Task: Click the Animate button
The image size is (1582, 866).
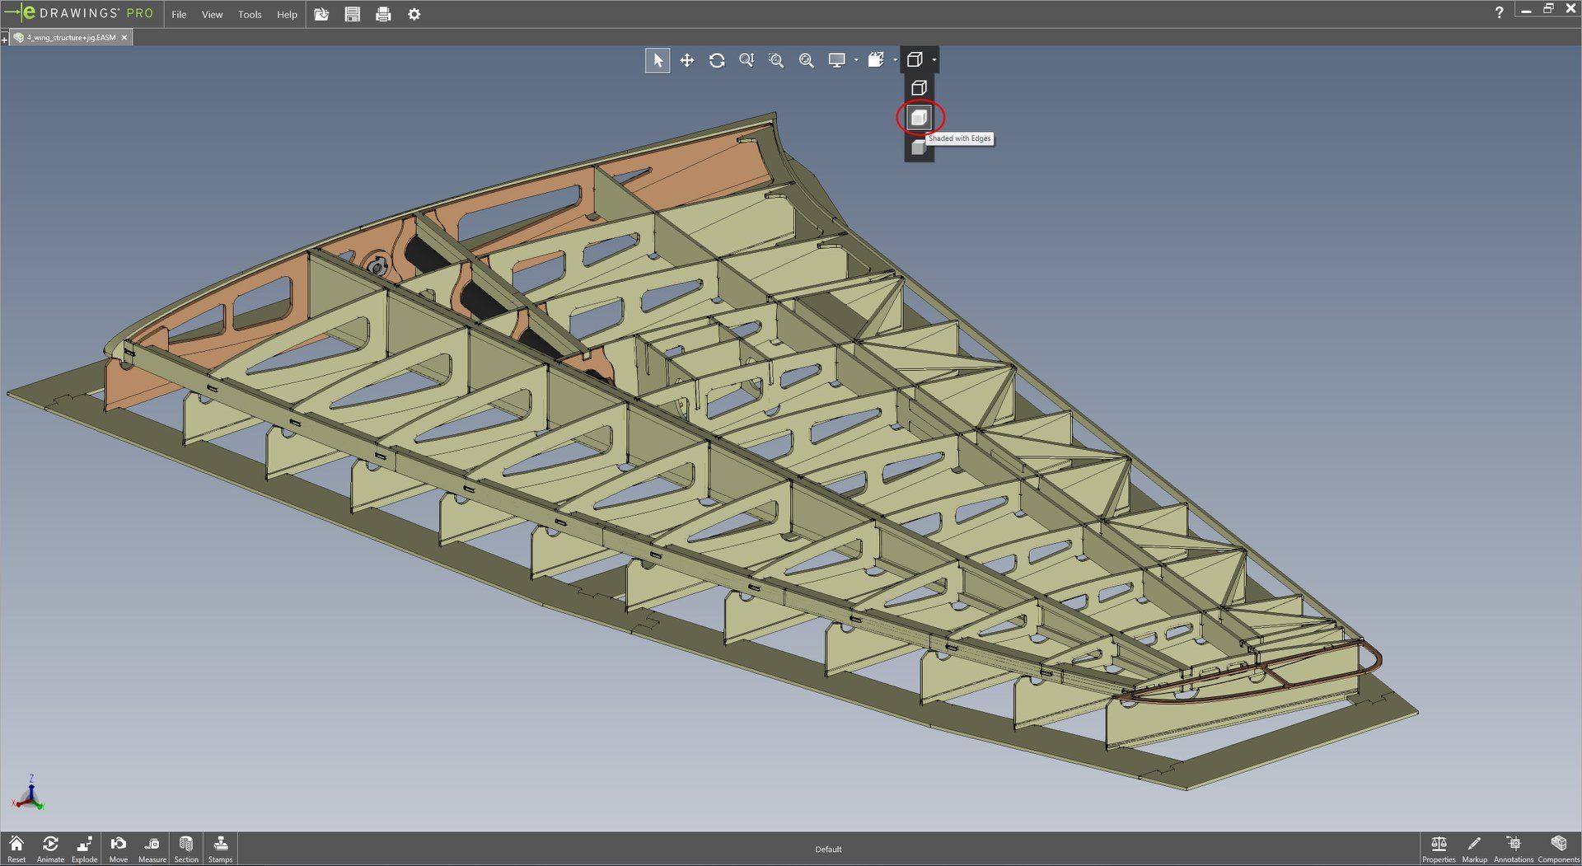Action: click(50, 848)
